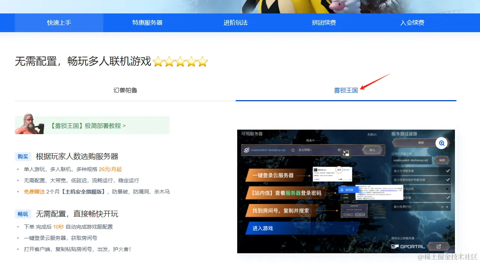Toggle 显示受密码保护的服务器 checkbox in game image
Image resolution: width=480 pixels, height=263 pixels.
coord(448,180)
